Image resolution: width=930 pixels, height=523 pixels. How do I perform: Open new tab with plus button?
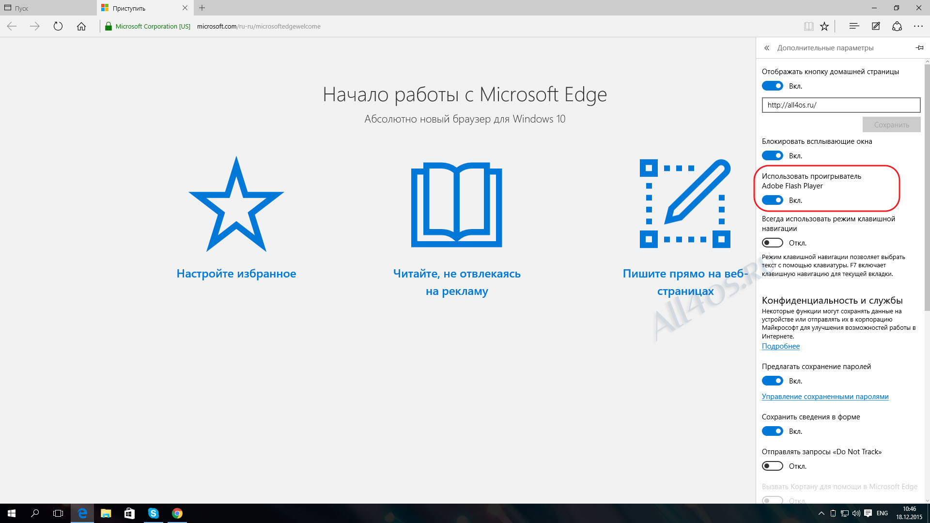202,8
